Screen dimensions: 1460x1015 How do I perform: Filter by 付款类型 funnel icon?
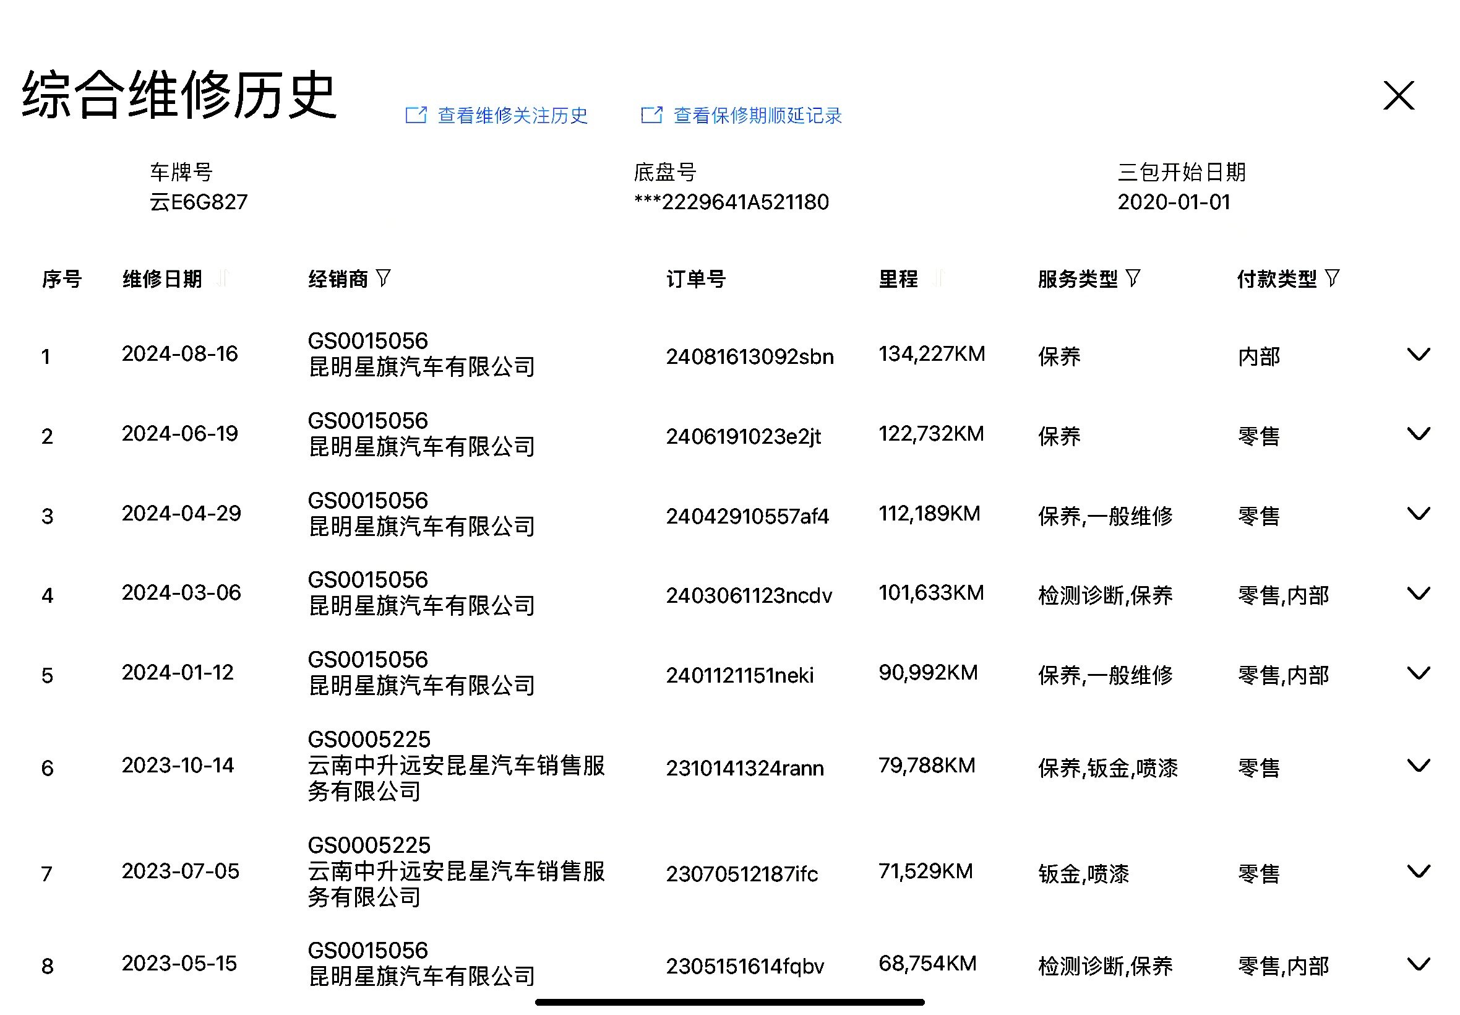point(1332,278)
